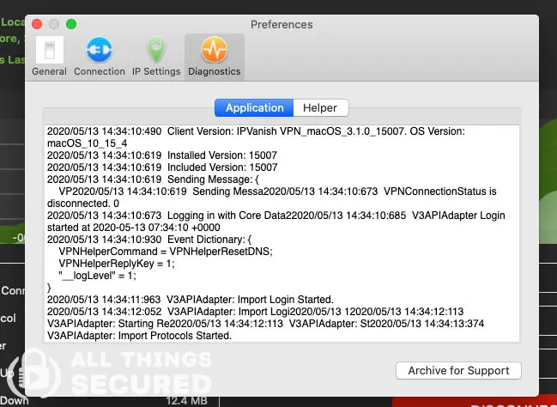
Task: Close the Preferences window with red button
Action: [37, 24]
